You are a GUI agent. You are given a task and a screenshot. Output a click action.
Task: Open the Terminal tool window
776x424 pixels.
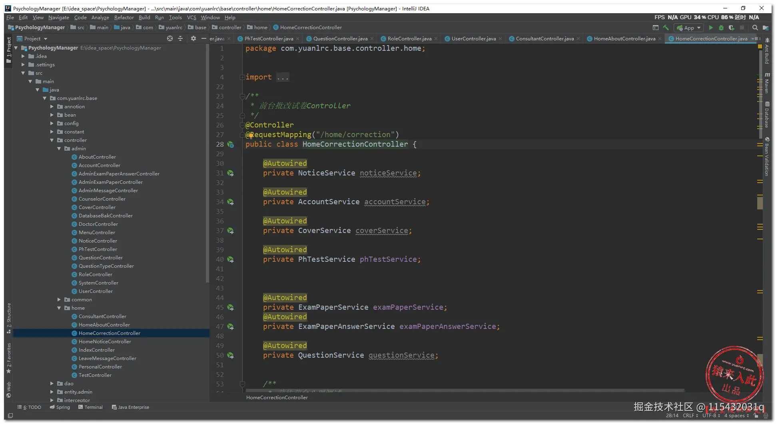(90, 407)
